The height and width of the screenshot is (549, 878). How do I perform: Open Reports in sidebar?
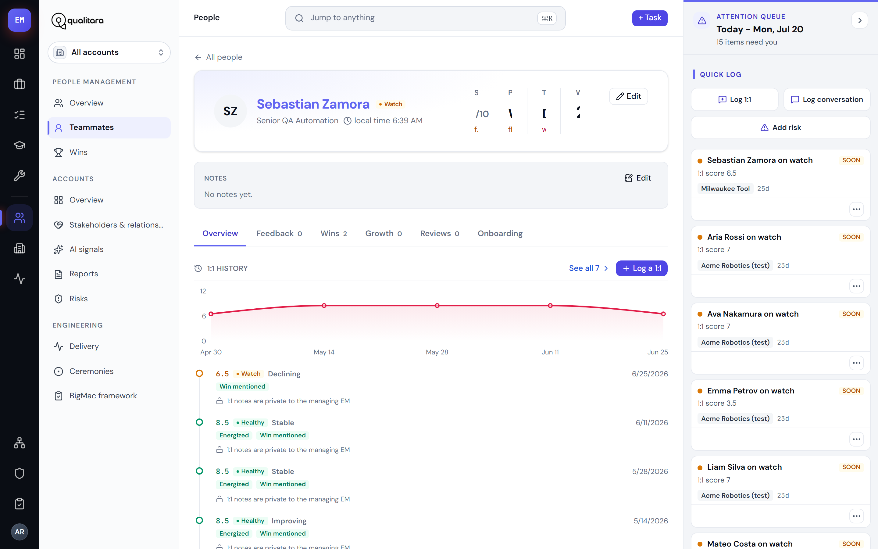[109, 274]
